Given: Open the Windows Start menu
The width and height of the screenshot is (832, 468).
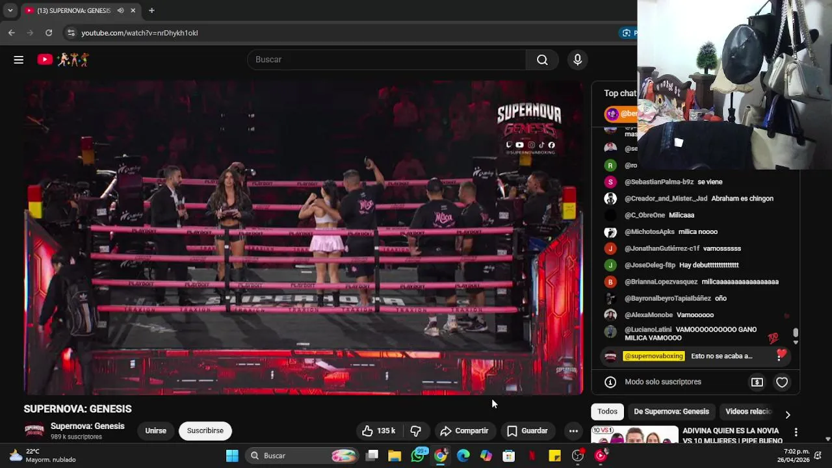Looking at the screenshot, I should point(232,456).
